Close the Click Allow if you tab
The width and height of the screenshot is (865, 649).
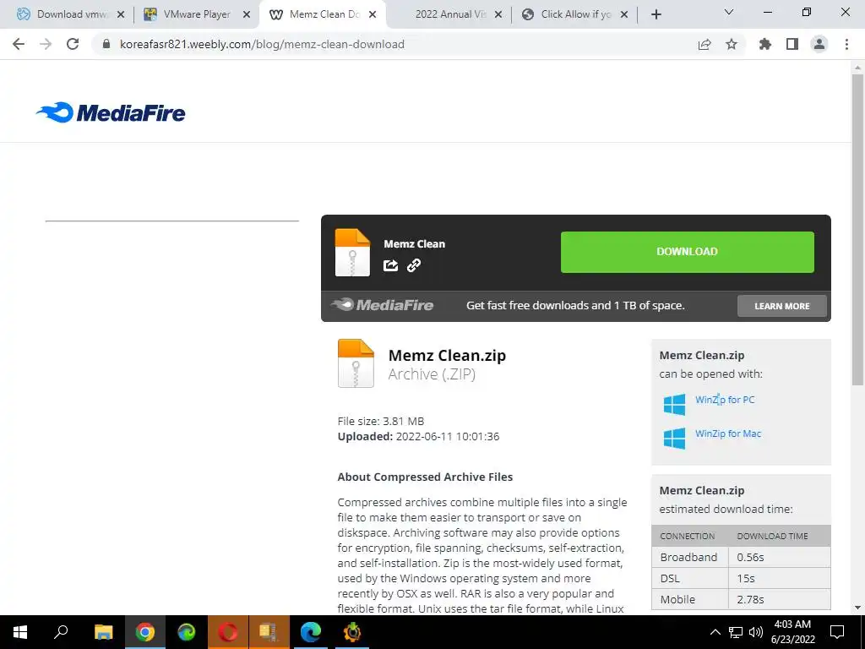624,15
